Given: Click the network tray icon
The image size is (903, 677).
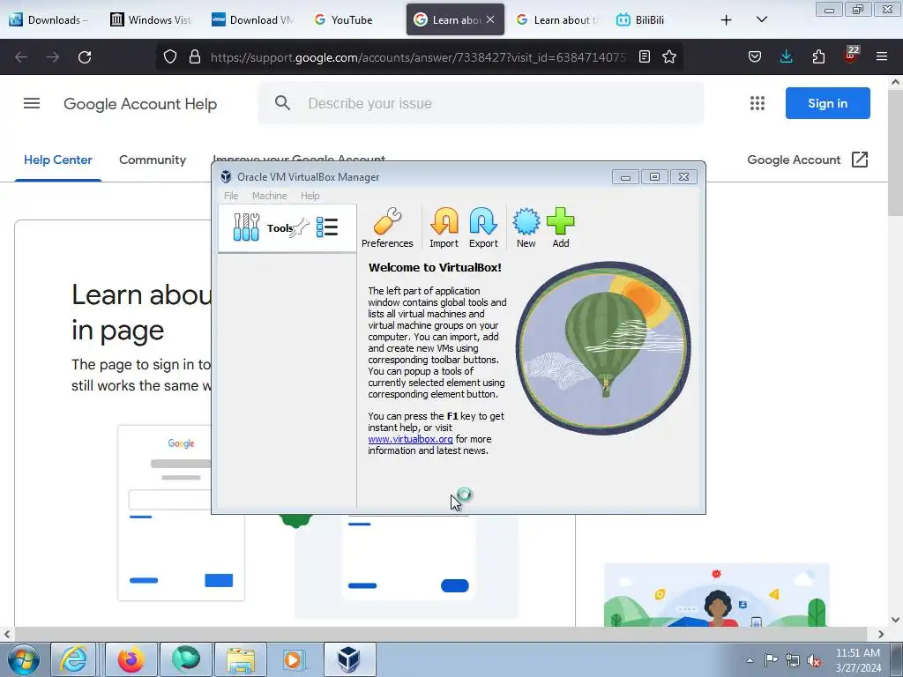Looking at the screenshot, I should pyautogui.click(x=793, y=660).
